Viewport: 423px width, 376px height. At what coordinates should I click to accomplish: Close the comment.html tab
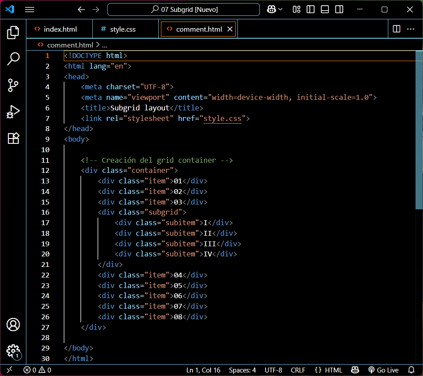click(230, 29)
